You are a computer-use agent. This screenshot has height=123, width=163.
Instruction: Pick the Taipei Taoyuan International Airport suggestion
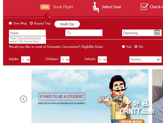(28, 40)
